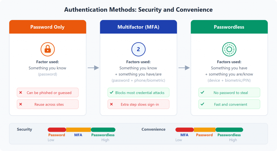Click the arrow between Password Only and Multifactor
The width and height of the screenshot is (277, 151).
pos(93,68)
